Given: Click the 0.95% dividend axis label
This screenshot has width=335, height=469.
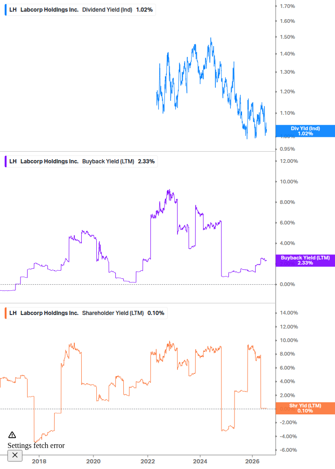Looking at the screenshot, I should (287, 149).
